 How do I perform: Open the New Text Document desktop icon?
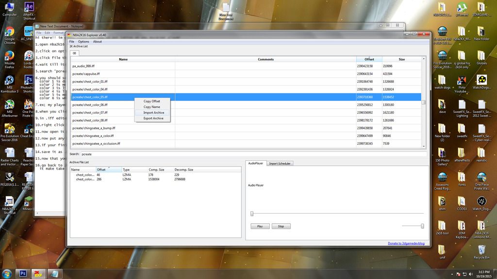coord(226,12)
